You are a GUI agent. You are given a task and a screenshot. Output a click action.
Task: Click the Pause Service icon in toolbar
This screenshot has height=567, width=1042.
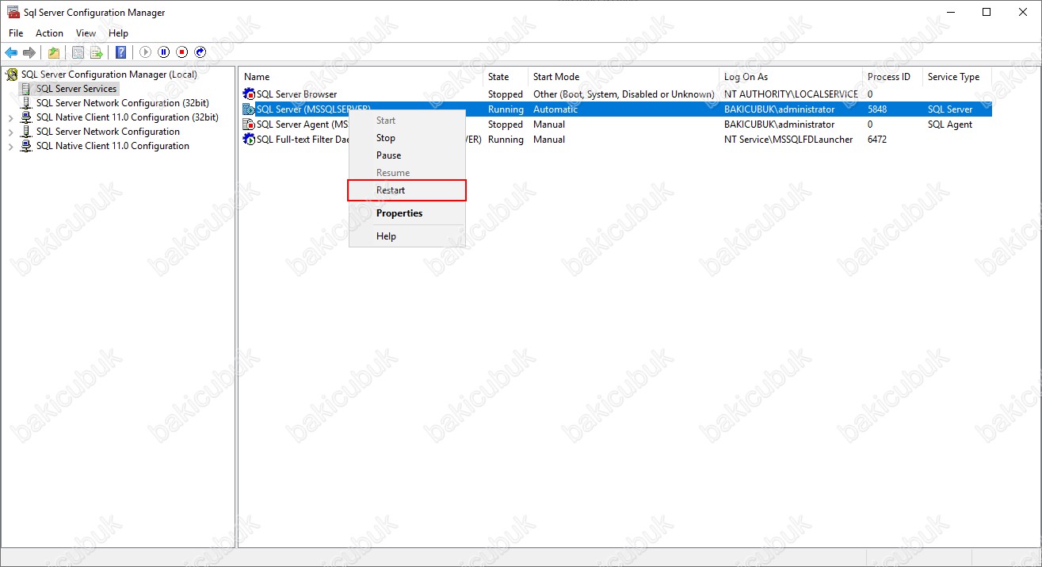[x=163, y=52]
